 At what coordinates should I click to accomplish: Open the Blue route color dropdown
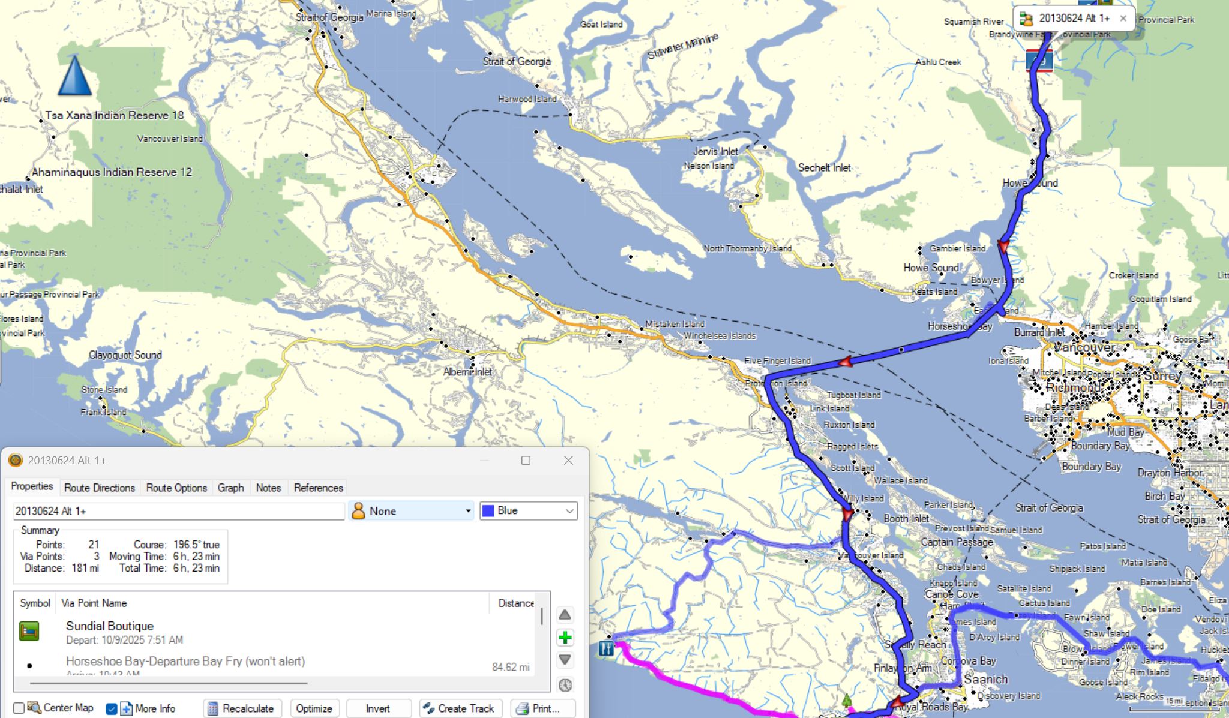[x=528, y=511]
